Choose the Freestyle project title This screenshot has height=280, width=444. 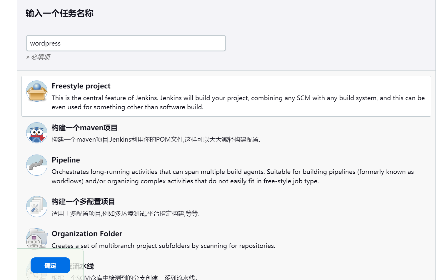pyautogui.click(x=81, y=86)
